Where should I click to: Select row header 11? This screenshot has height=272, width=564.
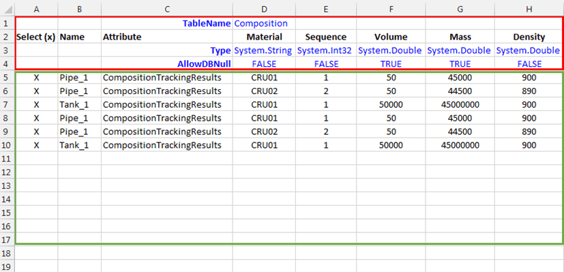8,158
